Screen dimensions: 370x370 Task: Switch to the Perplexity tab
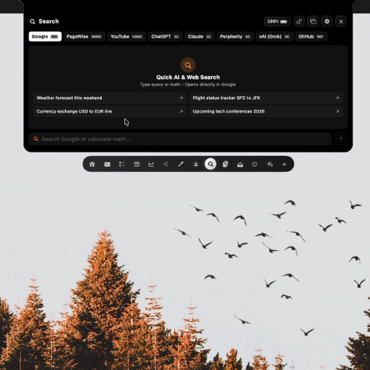(235, 37)
